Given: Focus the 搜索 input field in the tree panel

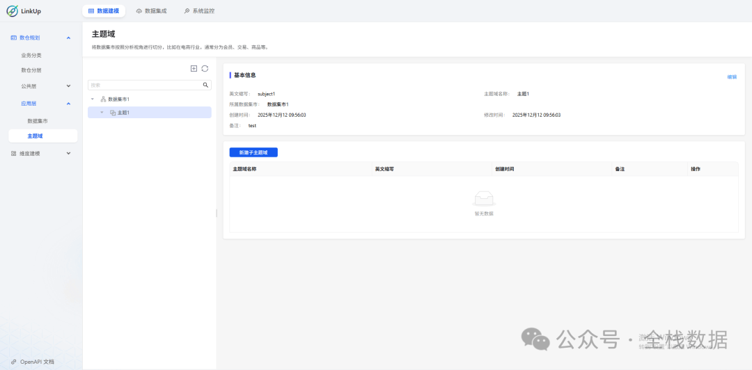Looking at the screenshot, I should tap(143, 85).
